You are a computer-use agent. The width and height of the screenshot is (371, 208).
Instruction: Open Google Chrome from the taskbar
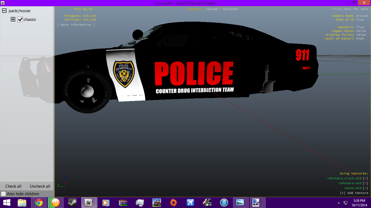(38, 202)
